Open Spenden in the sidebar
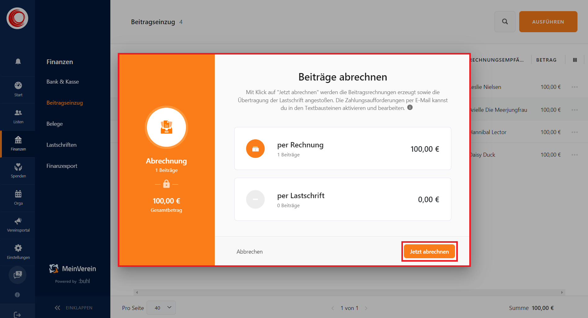588x318 pixels. click(x=18, y=171)
